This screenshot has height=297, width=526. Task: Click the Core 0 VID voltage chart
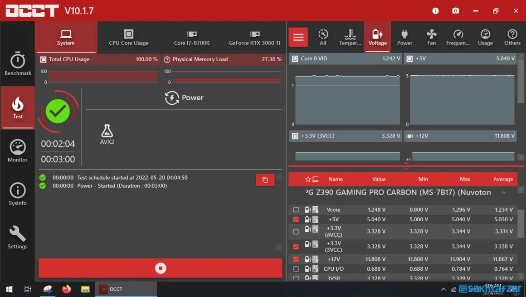[347, 100]
